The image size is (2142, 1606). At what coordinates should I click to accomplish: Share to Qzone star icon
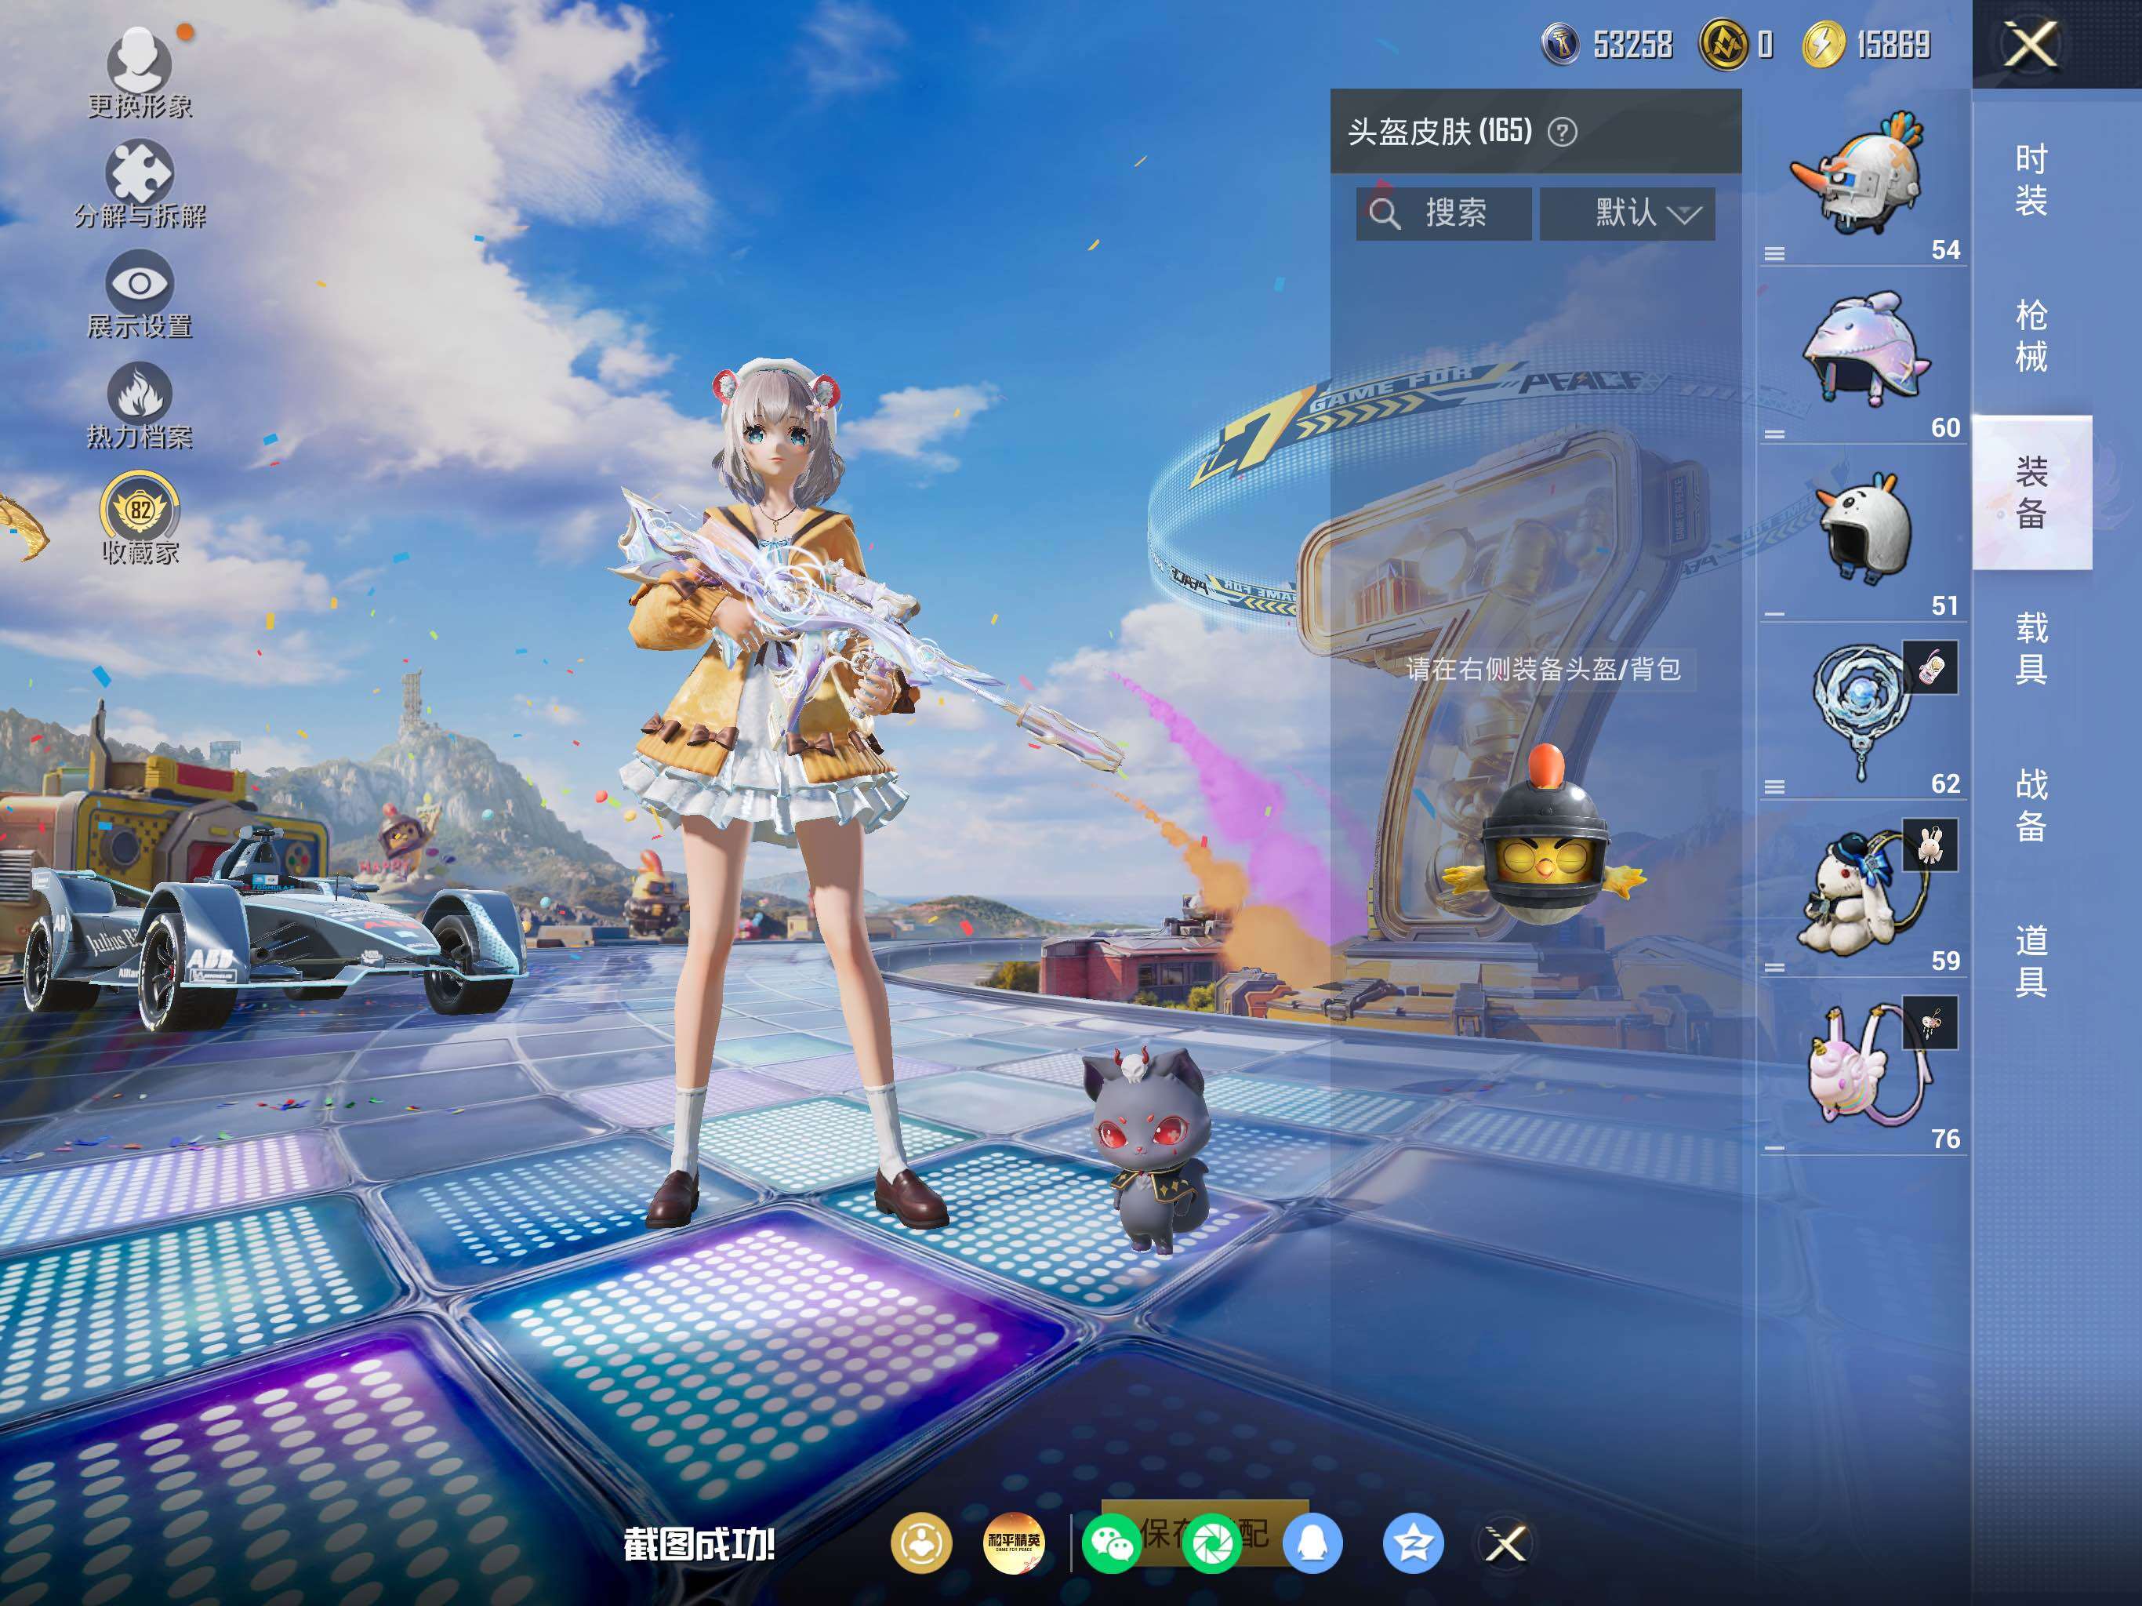coord(1412,1544)
